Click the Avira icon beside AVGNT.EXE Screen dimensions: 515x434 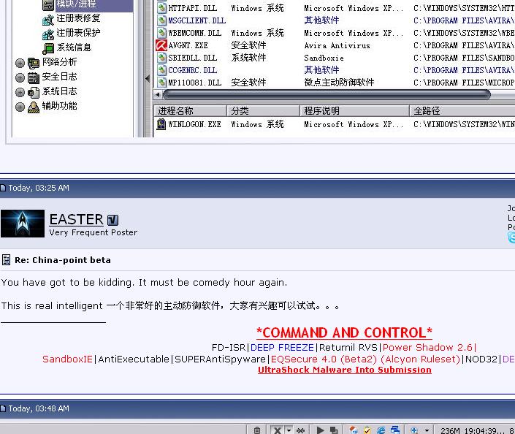[162, 45]
